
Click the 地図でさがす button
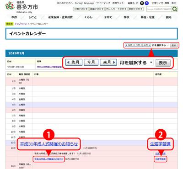coord(135,9)
